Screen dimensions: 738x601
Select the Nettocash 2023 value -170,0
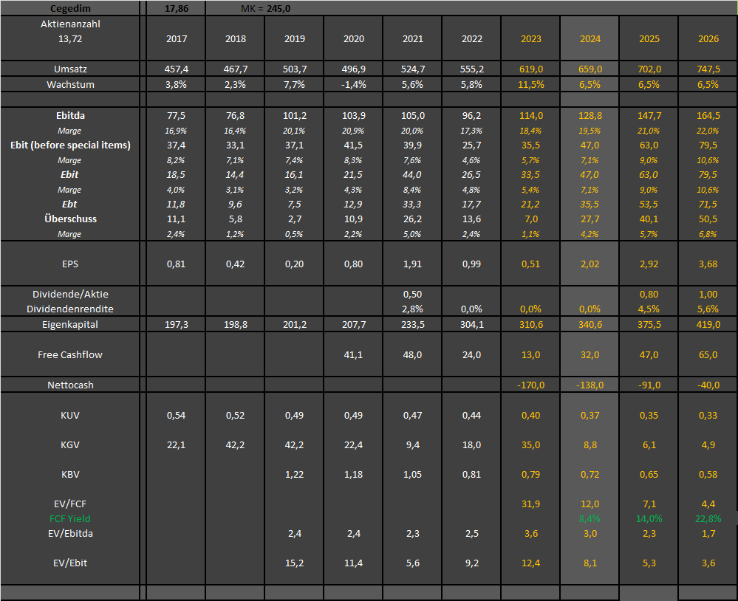530,385
